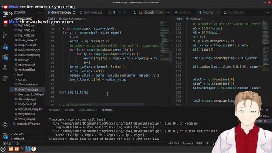Change UTF-8 encoding in status bar

pos(199,144)
